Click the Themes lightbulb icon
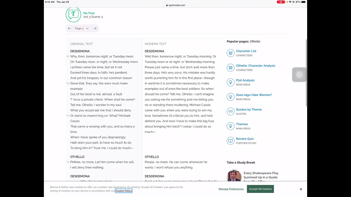351x197 pixels. 231,126
